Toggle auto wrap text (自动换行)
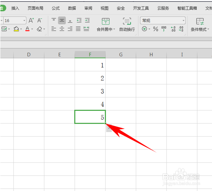This screenshot has width=212, height=191. tap(127, 25)
